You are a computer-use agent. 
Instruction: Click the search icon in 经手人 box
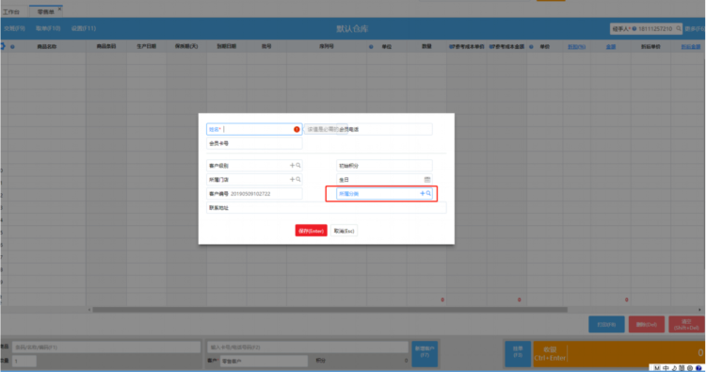679,29
